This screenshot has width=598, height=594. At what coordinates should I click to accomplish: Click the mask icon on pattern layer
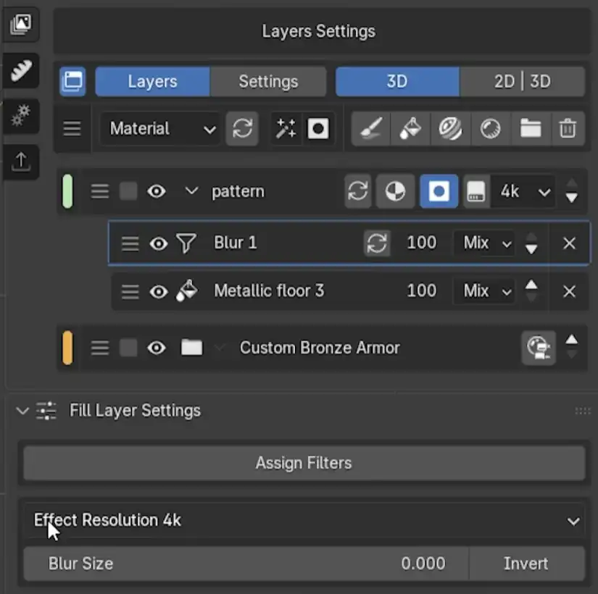(x=439, y=192)
